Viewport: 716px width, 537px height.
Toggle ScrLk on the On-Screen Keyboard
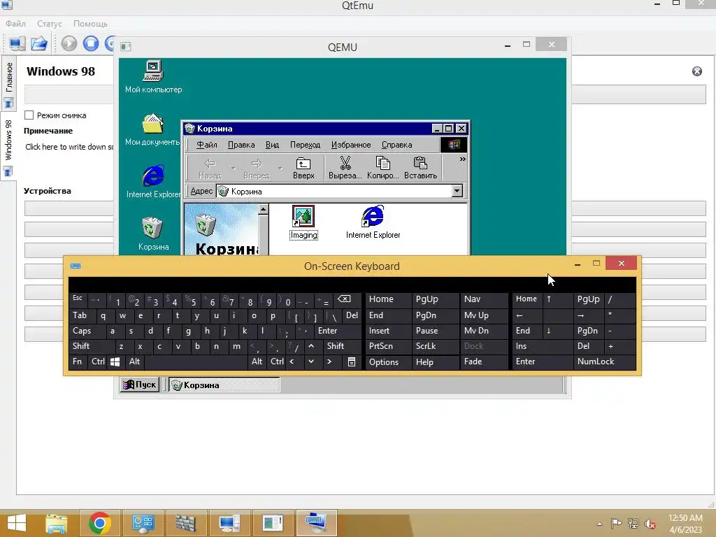point(435,346)
